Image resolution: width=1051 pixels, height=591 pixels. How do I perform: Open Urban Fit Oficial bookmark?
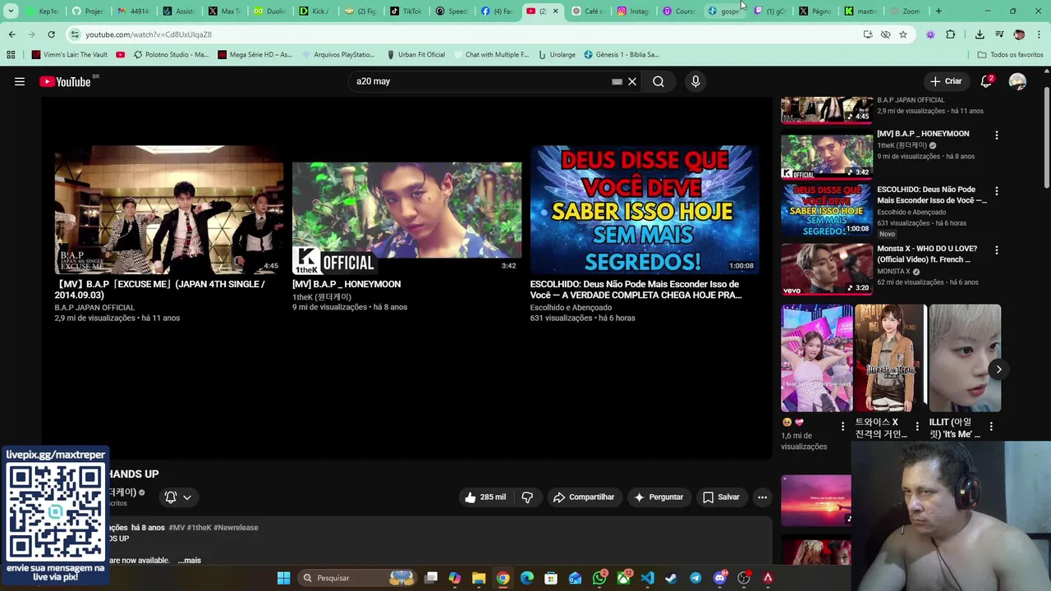pos(415,55)
